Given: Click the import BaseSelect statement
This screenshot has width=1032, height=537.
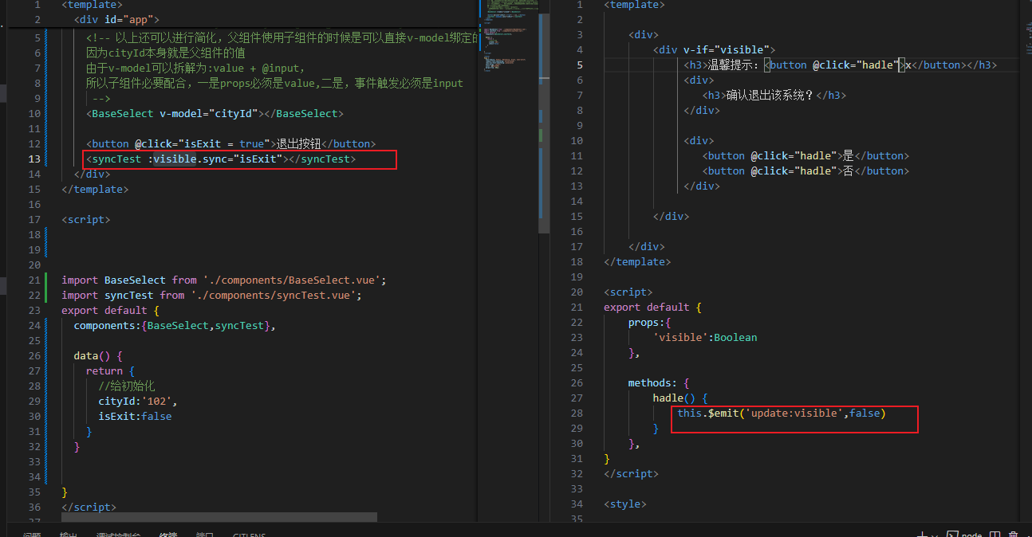Looking at the screenshot, I should 224,280.
